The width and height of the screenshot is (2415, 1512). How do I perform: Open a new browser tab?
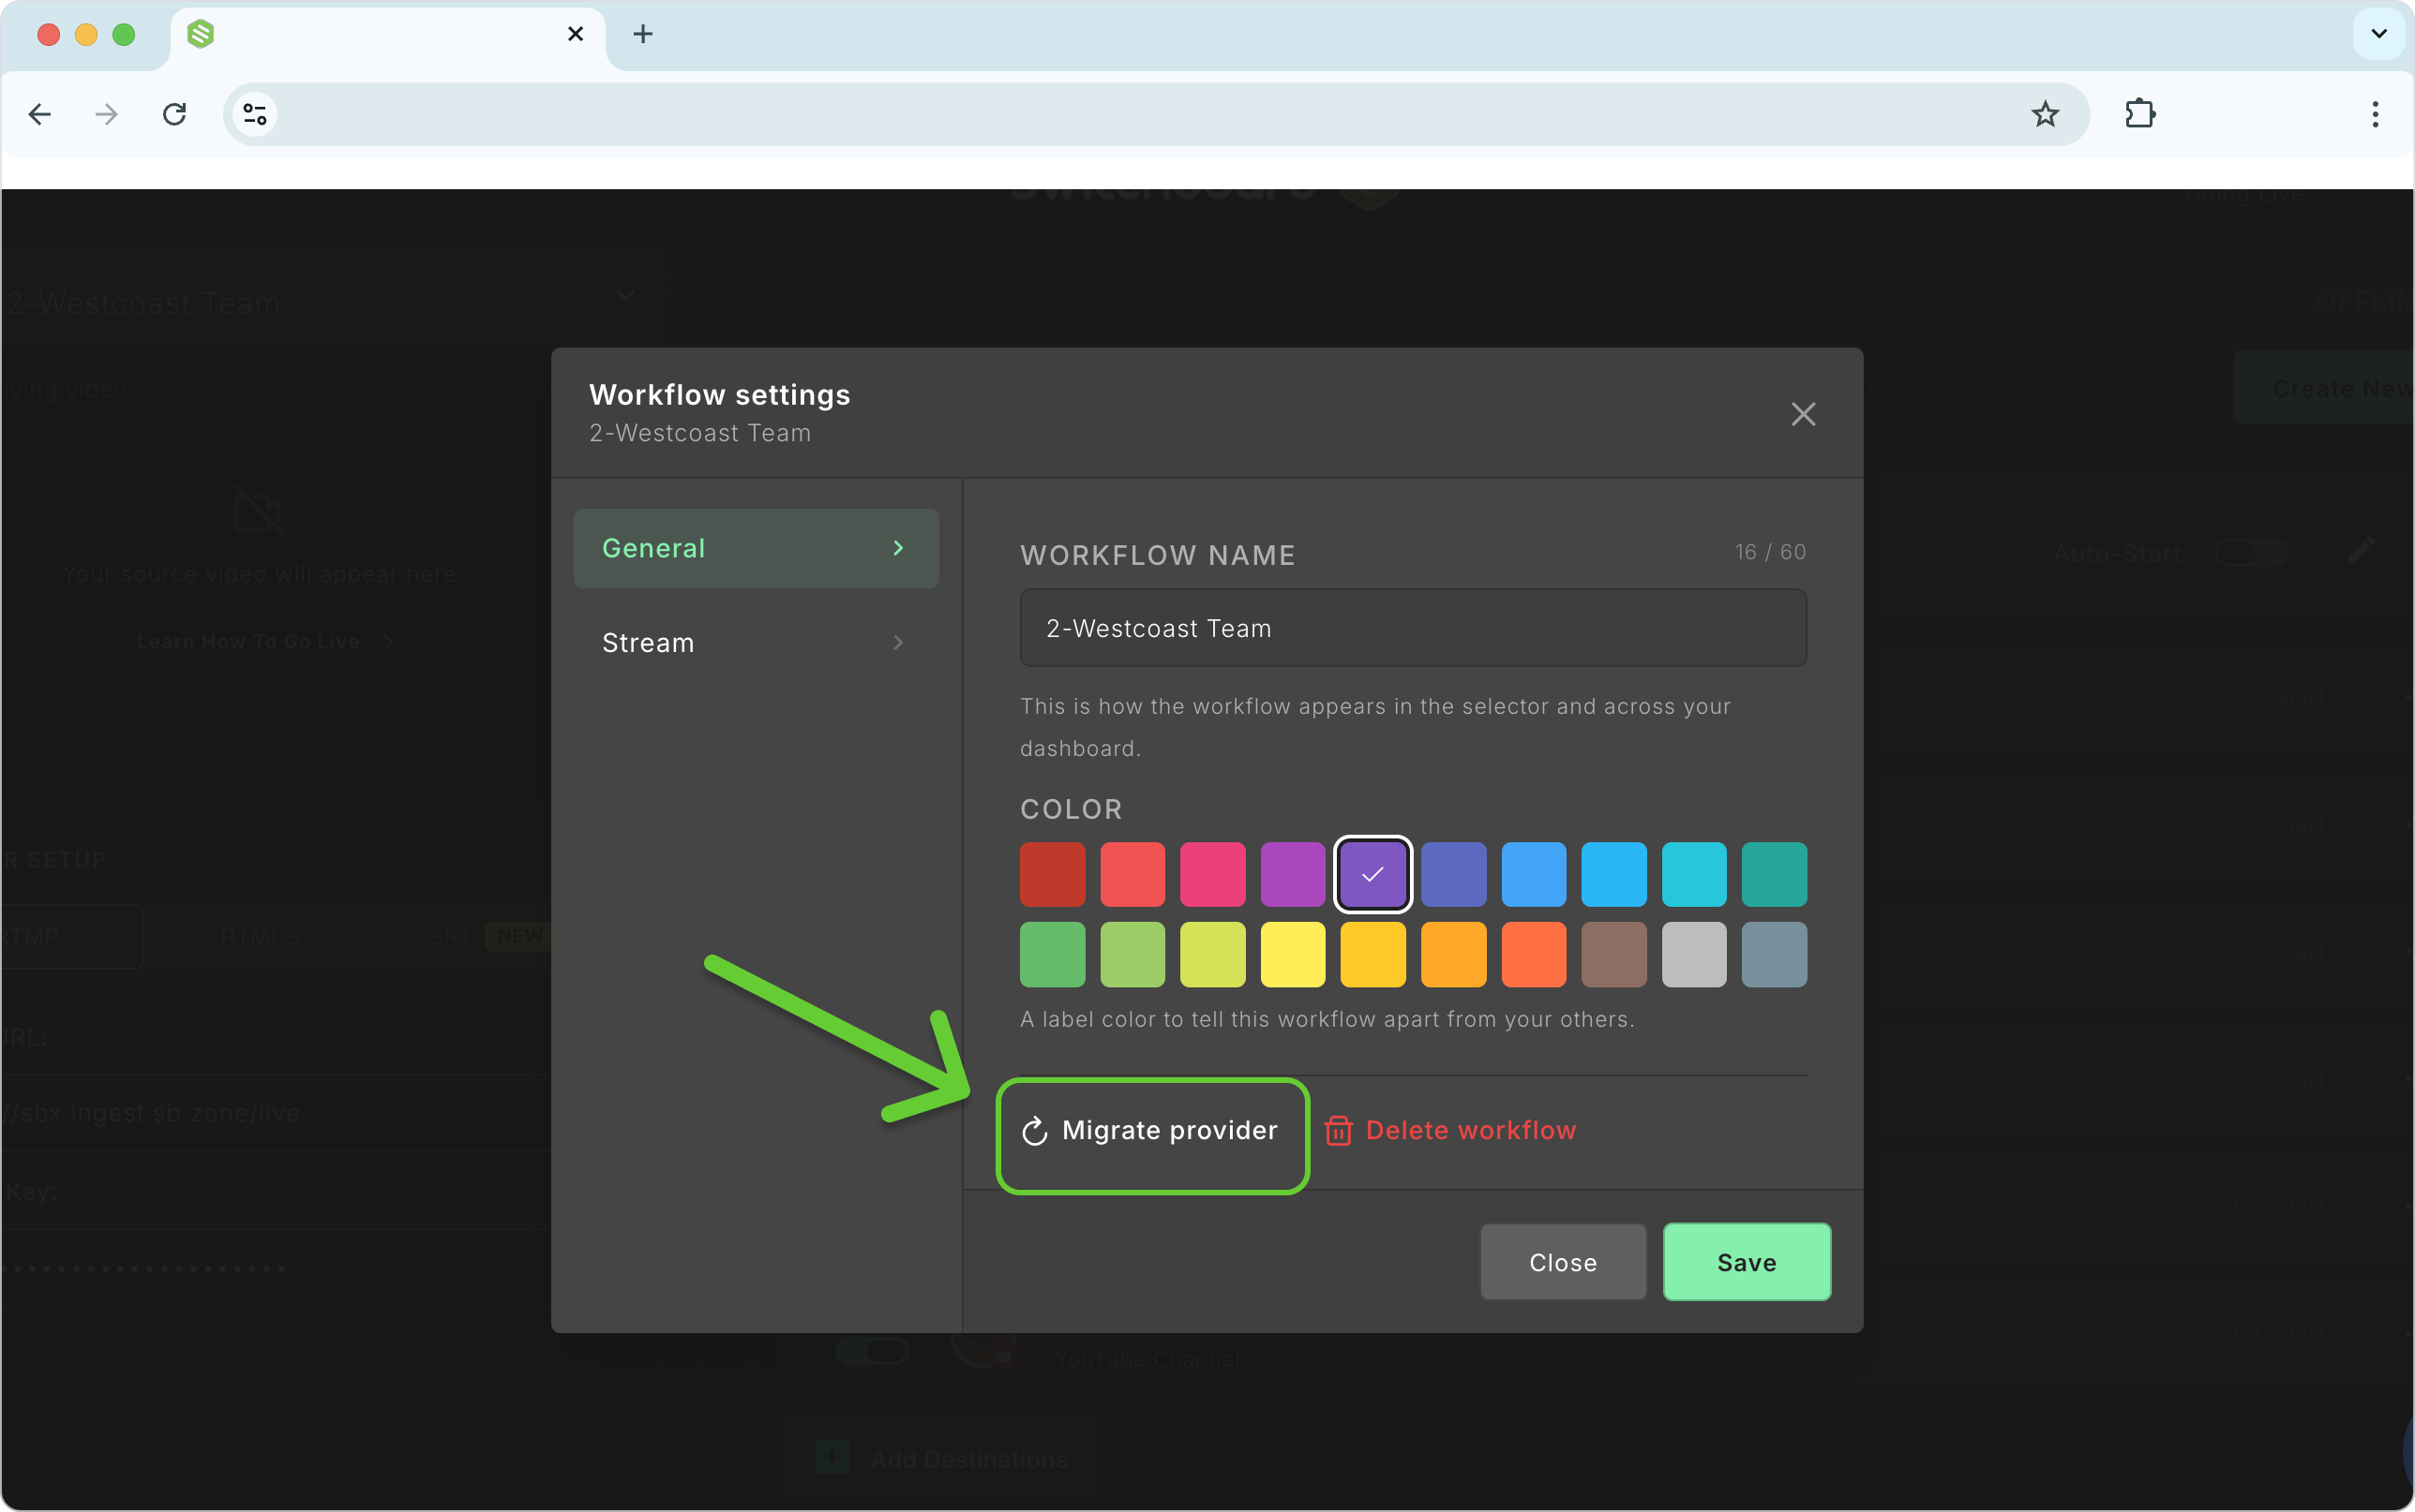642,34
